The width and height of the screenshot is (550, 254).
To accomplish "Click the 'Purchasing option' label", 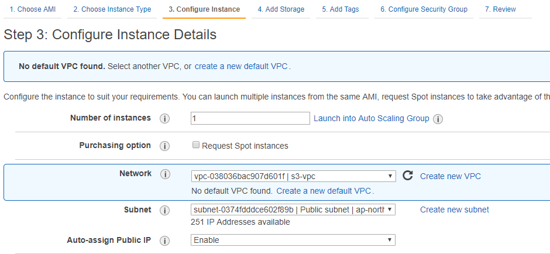I will click(x=115, y=145).
